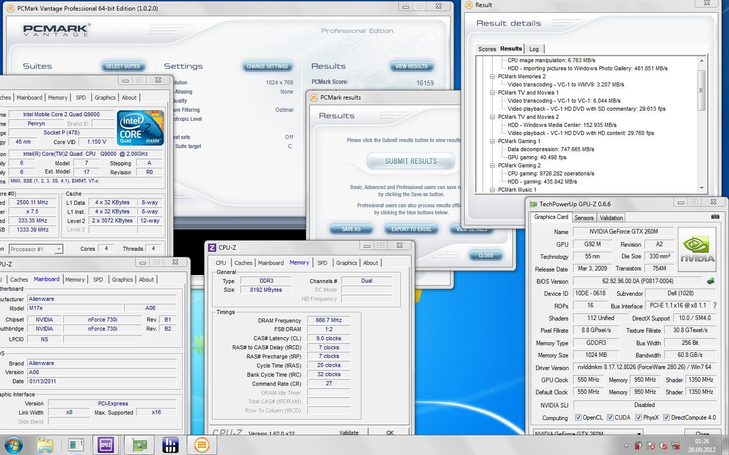Click the GPU-Z BIOS save chip icon
This screenshot has width=729, height=455.
[711, 281]
